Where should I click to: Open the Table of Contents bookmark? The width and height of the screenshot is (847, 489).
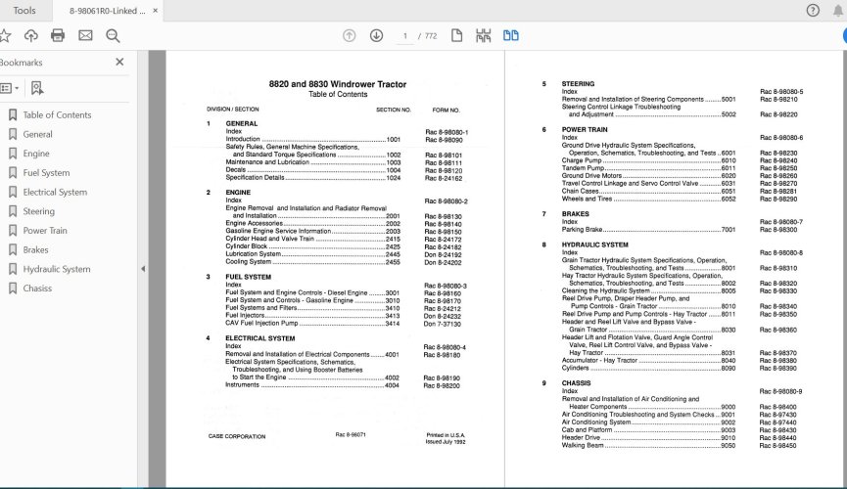tap(57, 115)
